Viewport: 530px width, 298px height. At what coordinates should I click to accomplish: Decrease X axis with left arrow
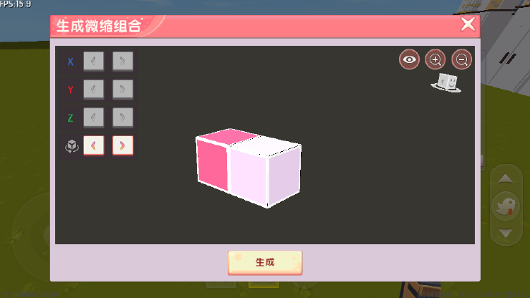coord(94,61)
